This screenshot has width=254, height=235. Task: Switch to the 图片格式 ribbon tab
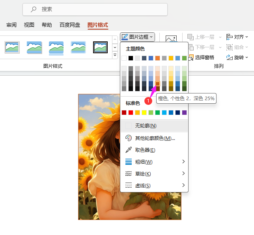click(x=98, y=25)
